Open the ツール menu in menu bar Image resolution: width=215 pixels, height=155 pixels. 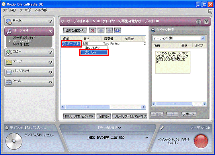[x=25, y=10]
